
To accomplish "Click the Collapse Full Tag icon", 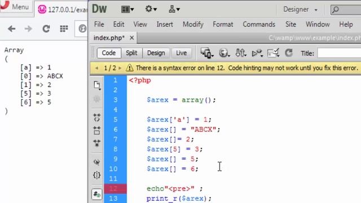I will coord(97,118).
